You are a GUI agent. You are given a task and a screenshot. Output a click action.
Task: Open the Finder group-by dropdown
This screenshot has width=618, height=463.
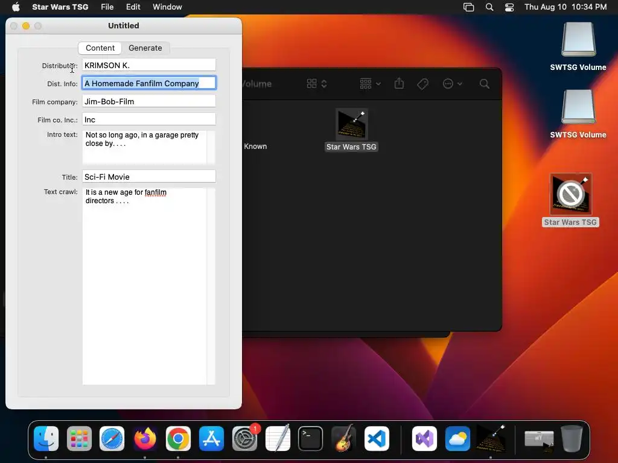click(370, 84)
